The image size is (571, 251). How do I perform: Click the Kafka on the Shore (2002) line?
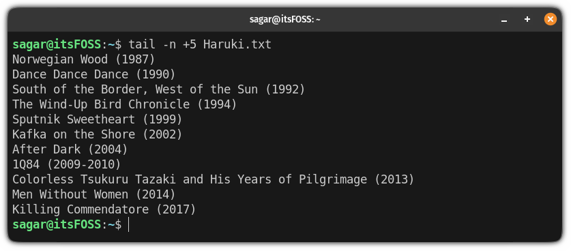pos(98,134)
